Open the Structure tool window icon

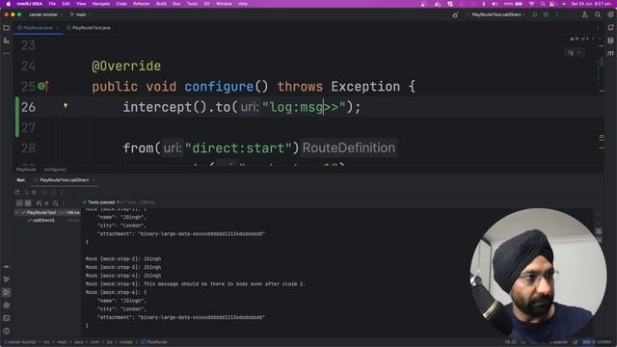coord(7,40)
